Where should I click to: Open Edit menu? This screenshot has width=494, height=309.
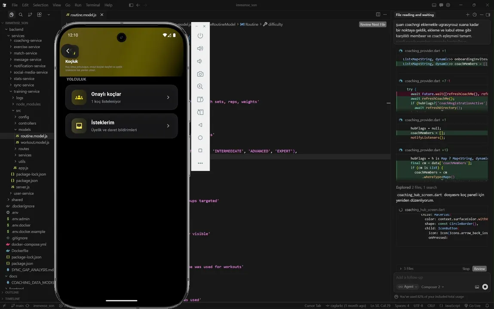point(25,5)
